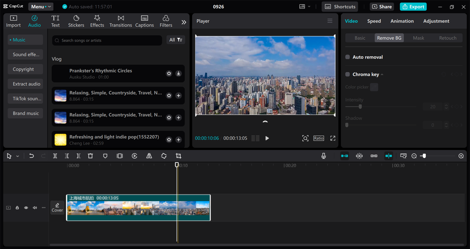Click the Export button
The width and height of the screenshot is (470, 249).
[413, 7]
